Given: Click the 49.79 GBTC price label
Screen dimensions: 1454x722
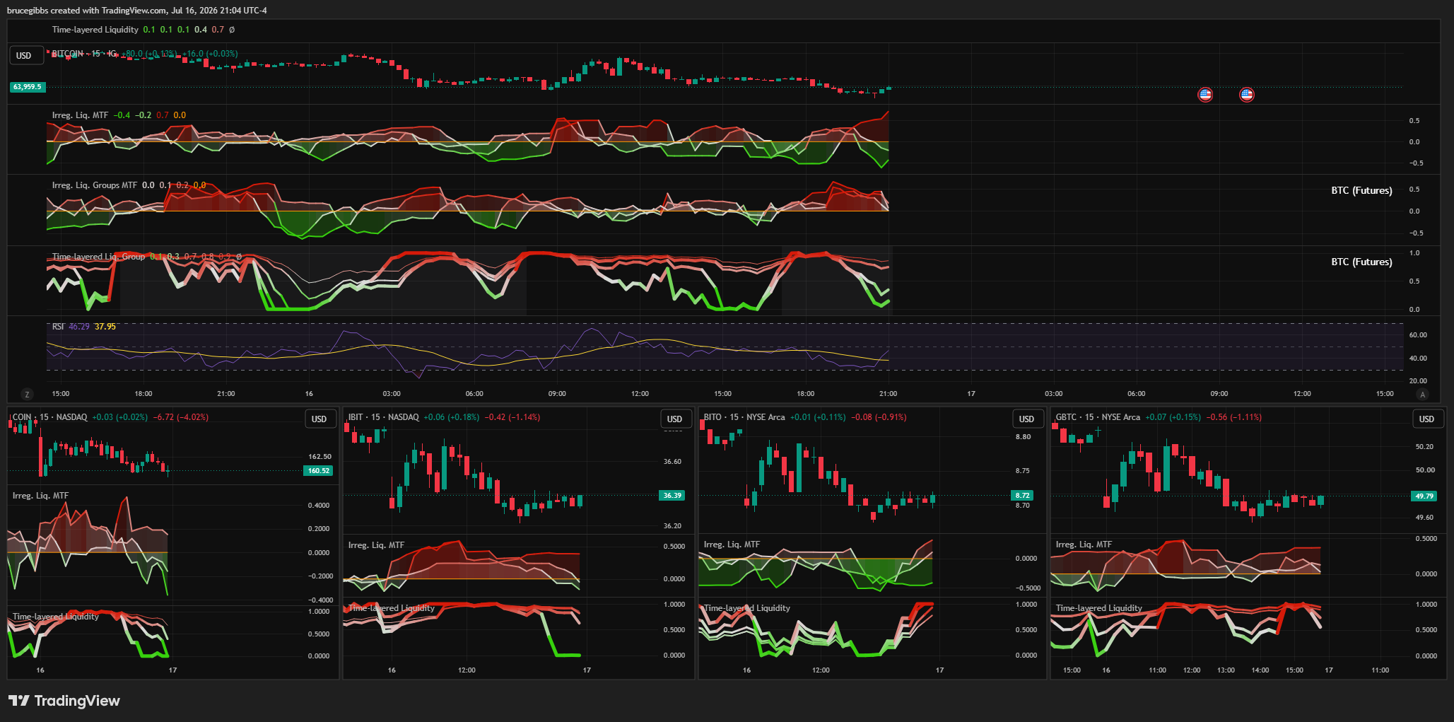Looking at the screenshot, I should [x=1424, y=496].
